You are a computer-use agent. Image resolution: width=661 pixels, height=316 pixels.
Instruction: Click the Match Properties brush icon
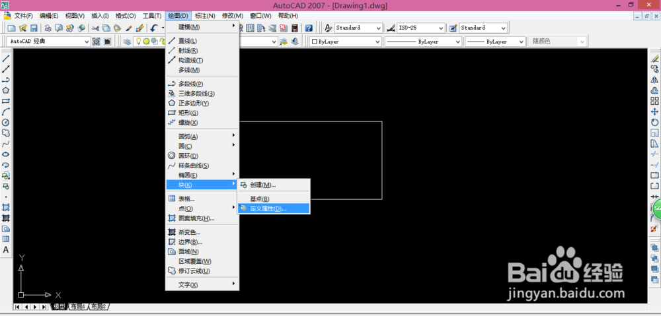pos(129,28)
